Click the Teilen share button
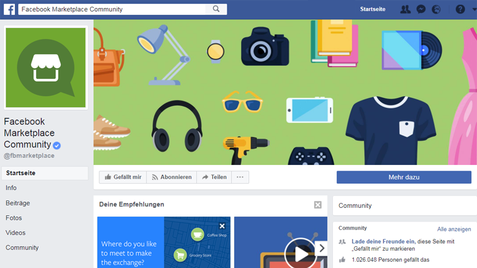Image resolution: width=477 pixels, height=268 pixels. (214, 177)
